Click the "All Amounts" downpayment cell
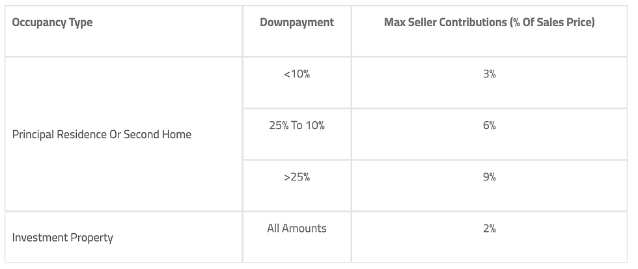 point(297,229)
